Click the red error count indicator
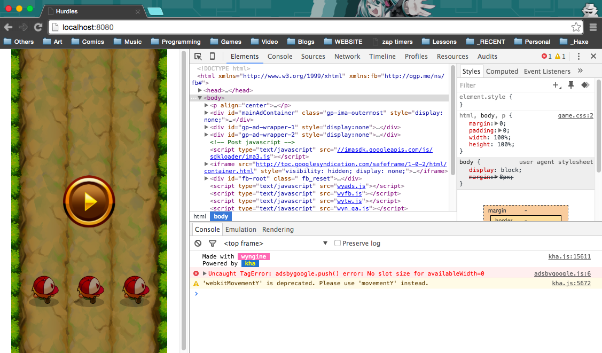 pyautogui.click(x=547, y=57)
